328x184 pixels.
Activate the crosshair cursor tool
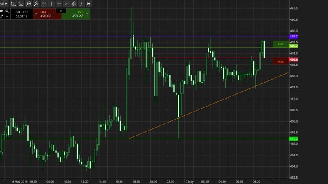pyautogui.click(x=44, y=4)
